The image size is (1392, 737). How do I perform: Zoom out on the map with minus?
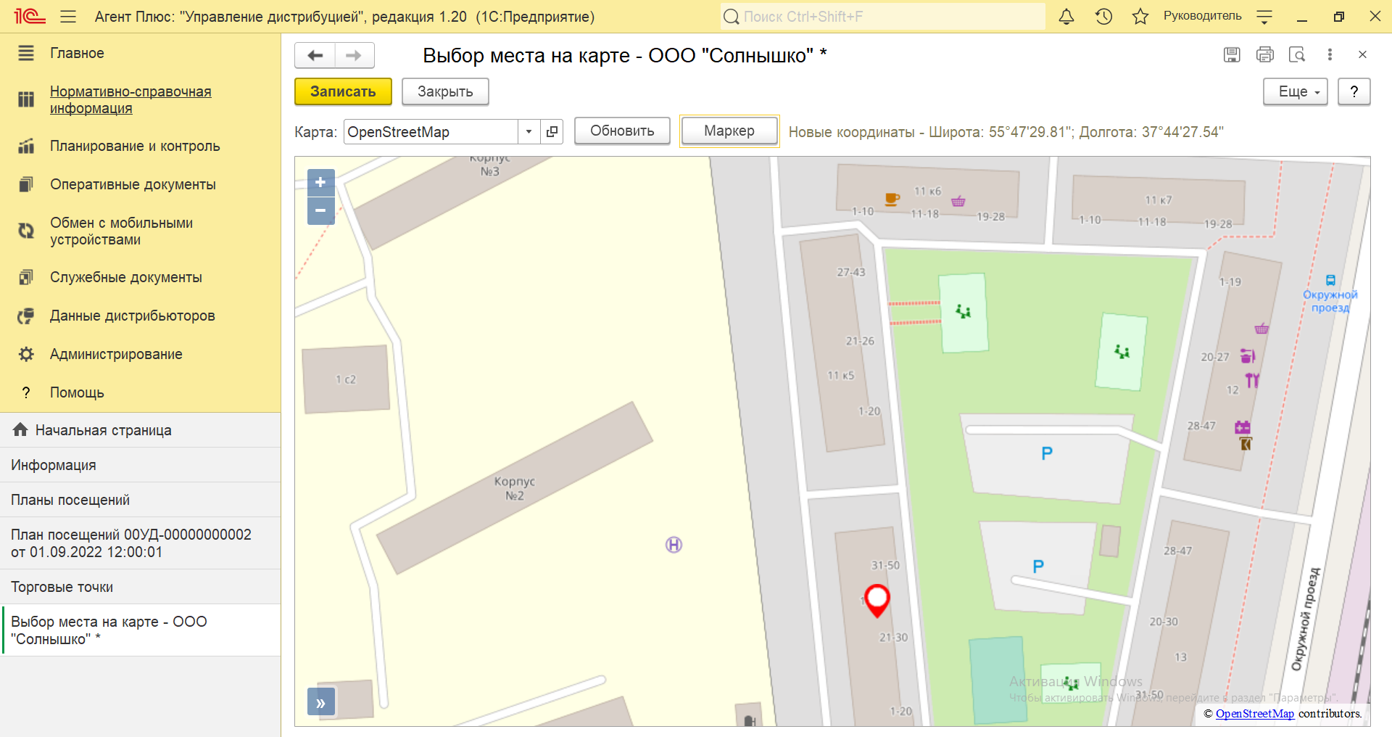pos(320,211)
